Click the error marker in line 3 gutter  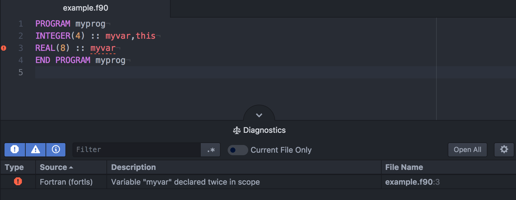point(4,48)
